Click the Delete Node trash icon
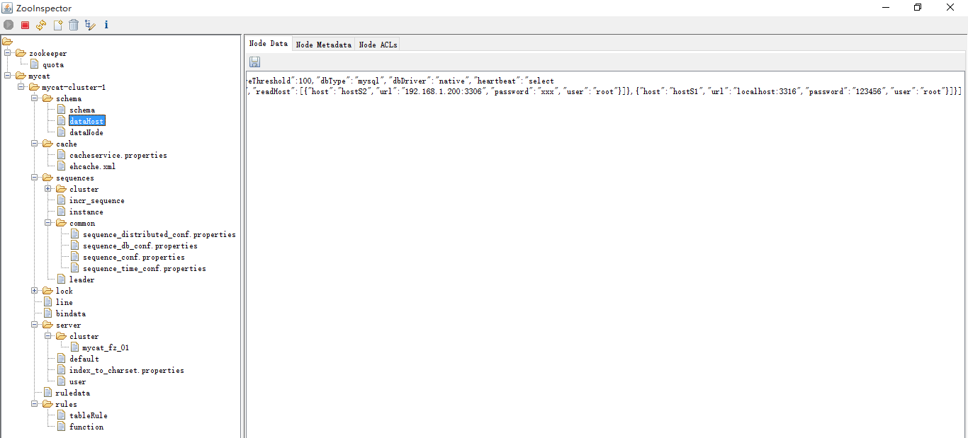Viewport: 968px width, 438px height. click(74, 25)
